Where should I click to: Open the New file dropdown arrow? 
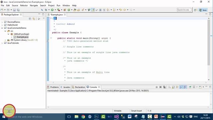click(5, 10)
